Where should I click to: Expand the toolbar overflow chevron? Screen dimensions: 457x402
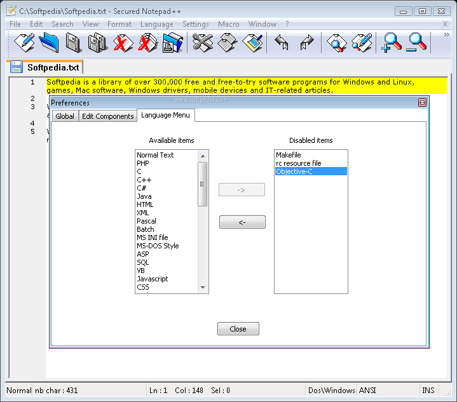[x=446, y=35]
